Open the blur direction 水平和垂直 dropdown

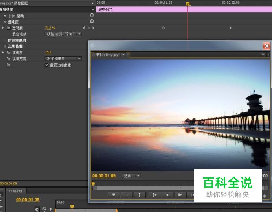[x=64, y=59]
